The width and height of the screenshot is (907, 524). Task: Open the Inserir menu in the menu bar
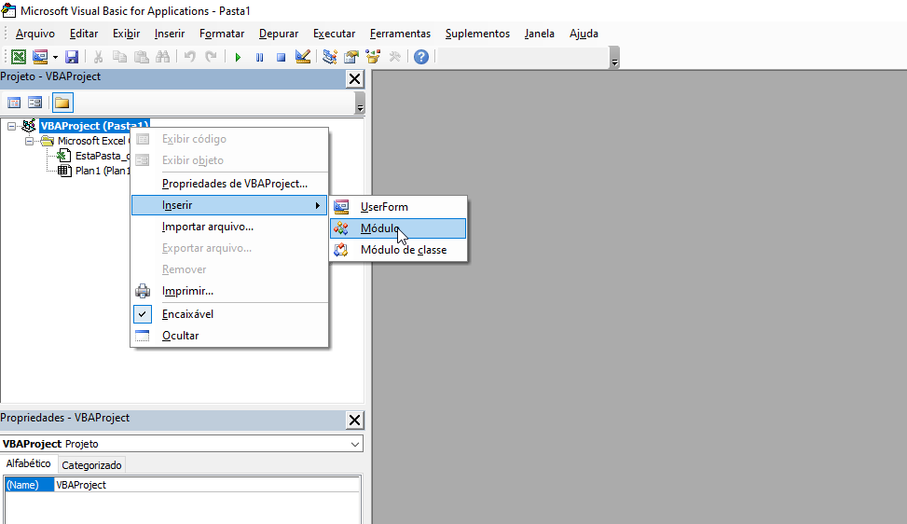(x=170, y=34)
